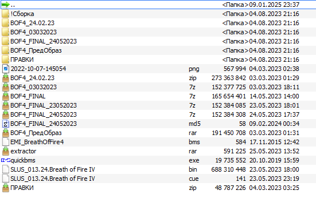Click folder icon of BOF4_03032023 folder row
The image size is (316, 206).
[5, 32]
